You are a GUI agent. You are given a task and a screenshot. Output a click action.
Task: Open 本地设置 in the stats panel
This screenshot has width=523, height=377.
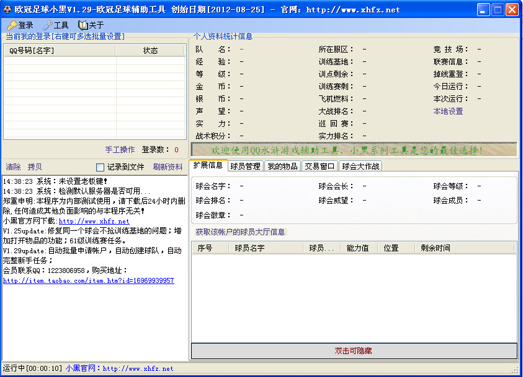pos(448,111)
